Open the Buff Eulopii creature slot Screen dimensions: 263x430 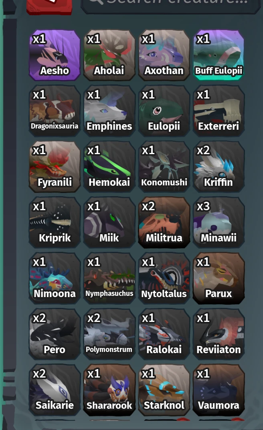click(x=218, y=55)
